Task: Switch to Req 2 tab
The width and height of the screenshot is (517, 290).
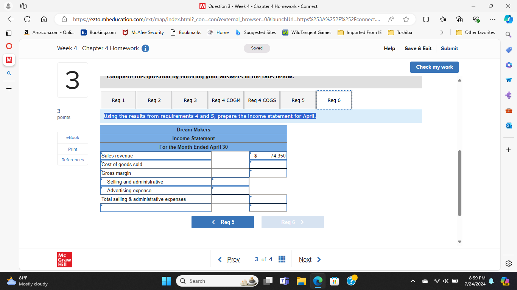Action: click(x=154, y=100)
